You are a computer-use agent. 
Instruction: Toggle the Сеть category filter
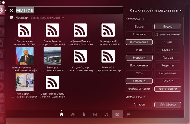tap(139, 73)
